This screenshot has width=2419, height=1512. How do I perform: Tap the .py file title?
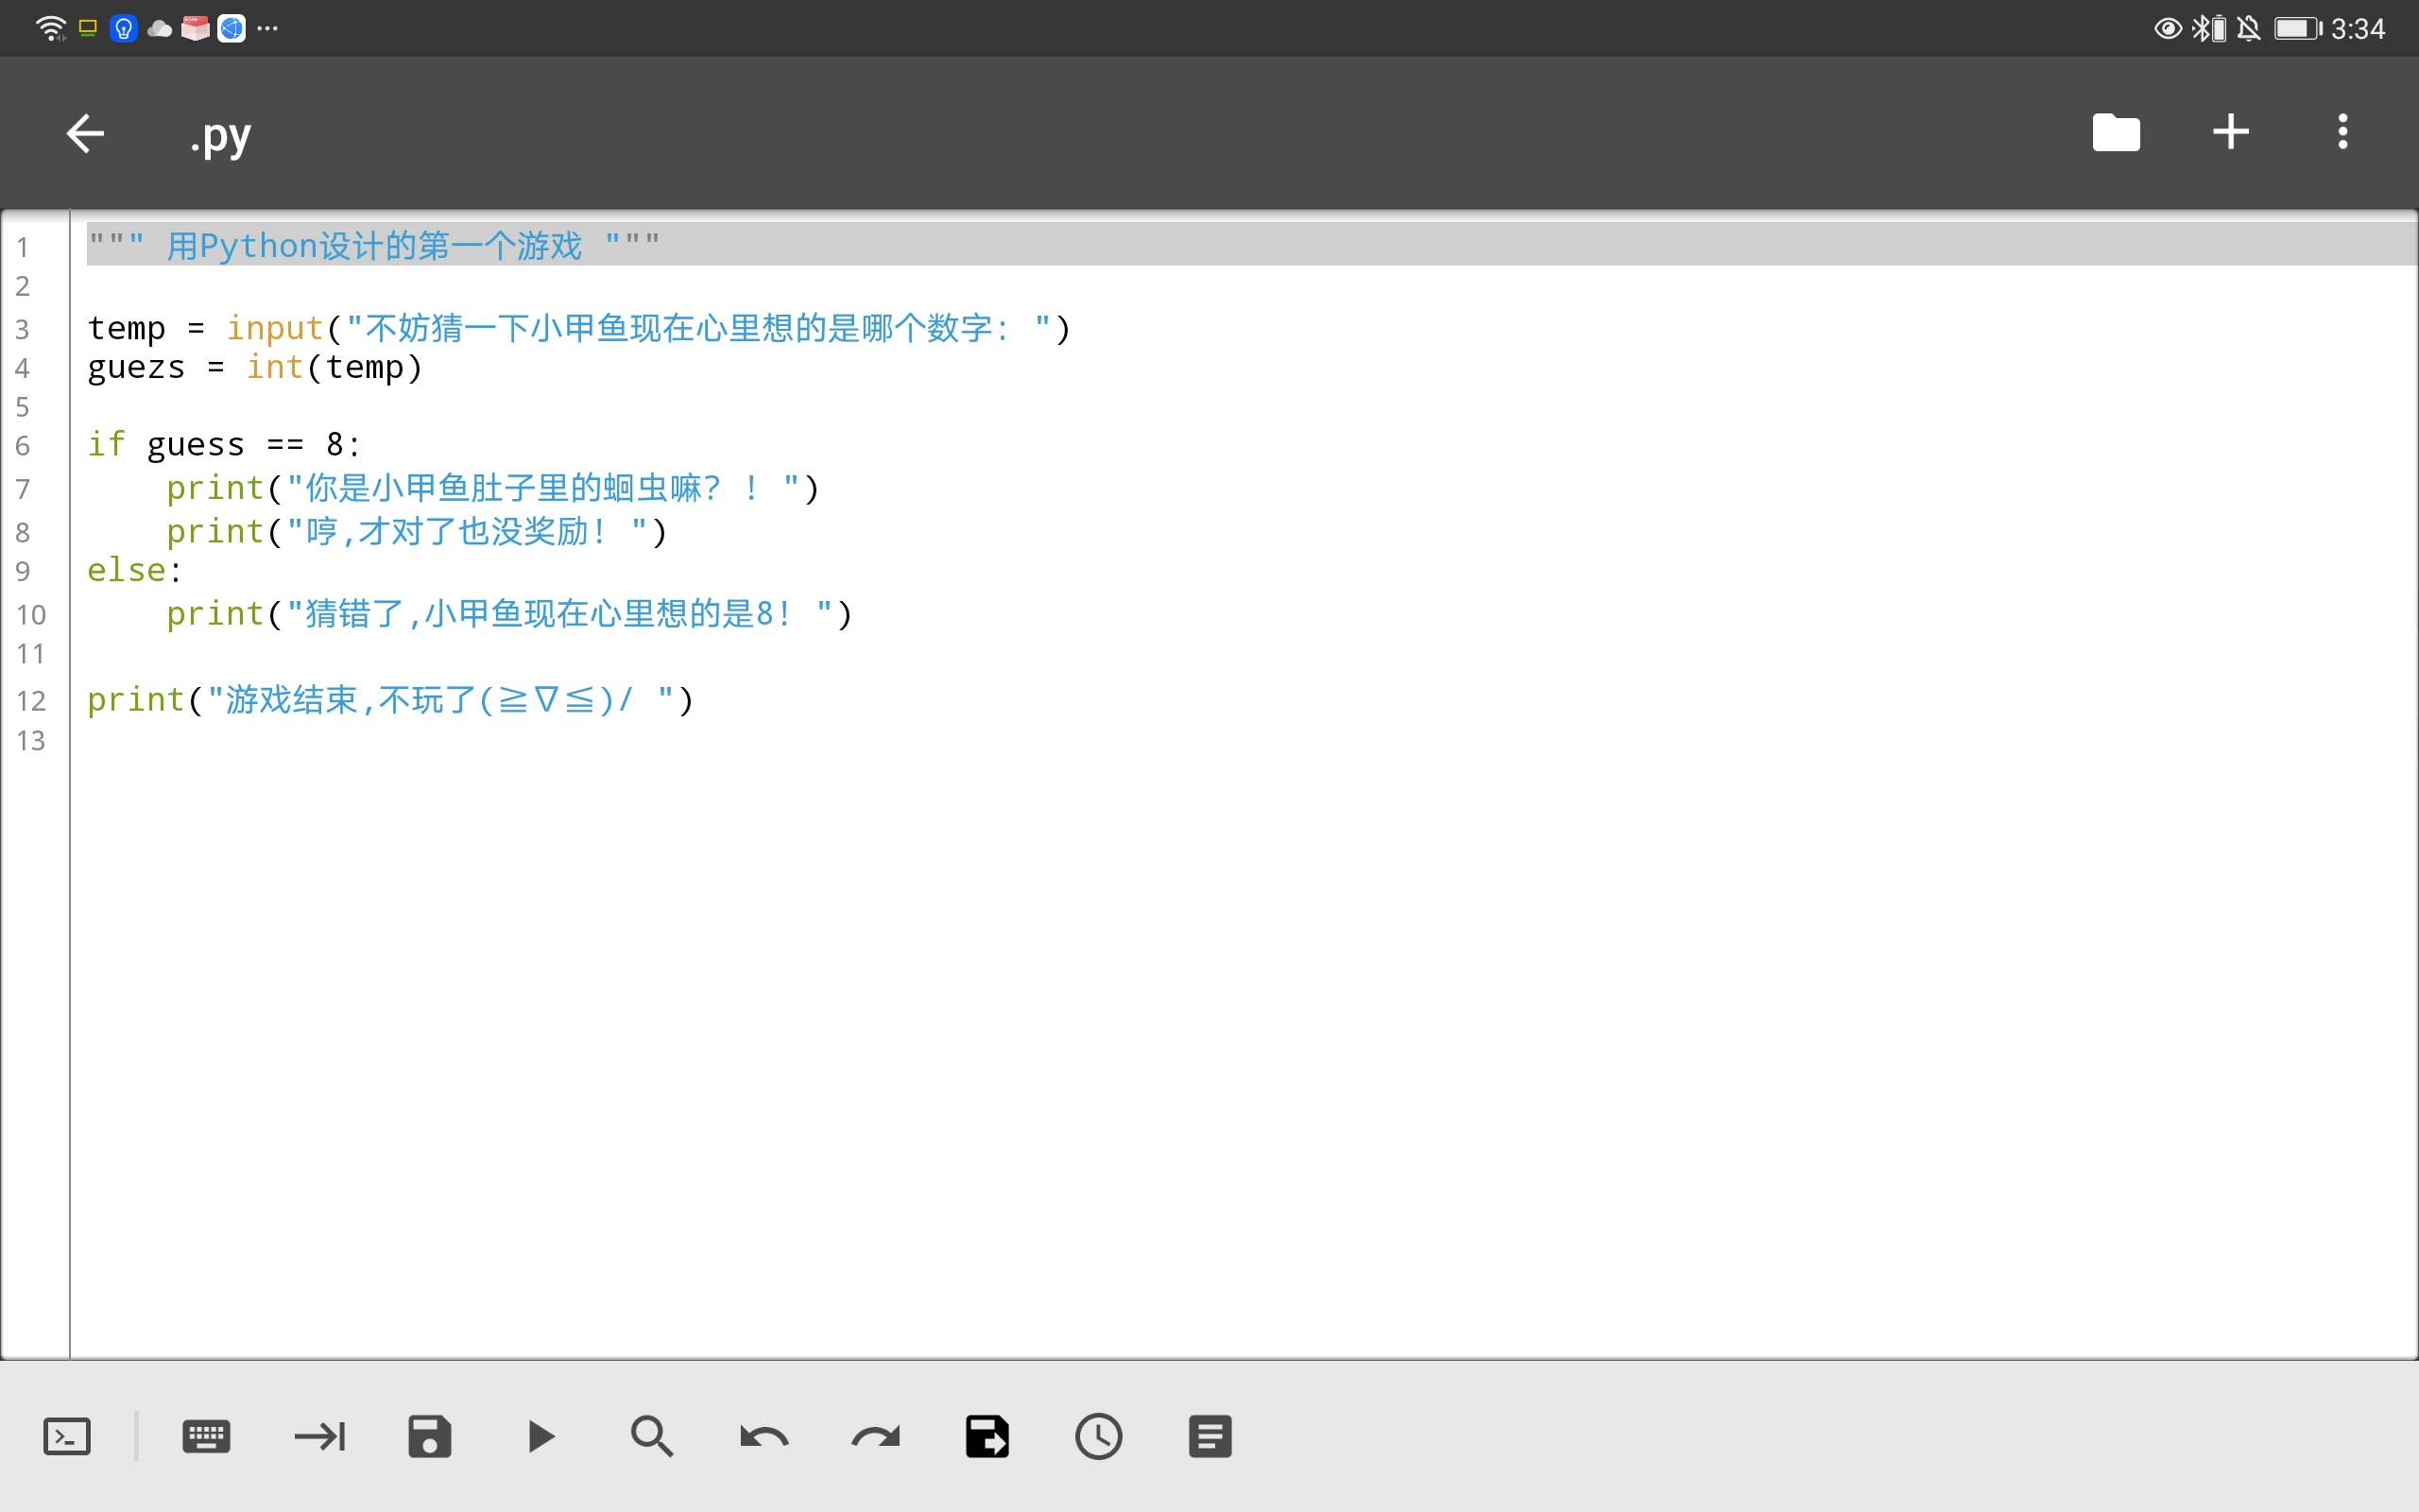point(221,137)
